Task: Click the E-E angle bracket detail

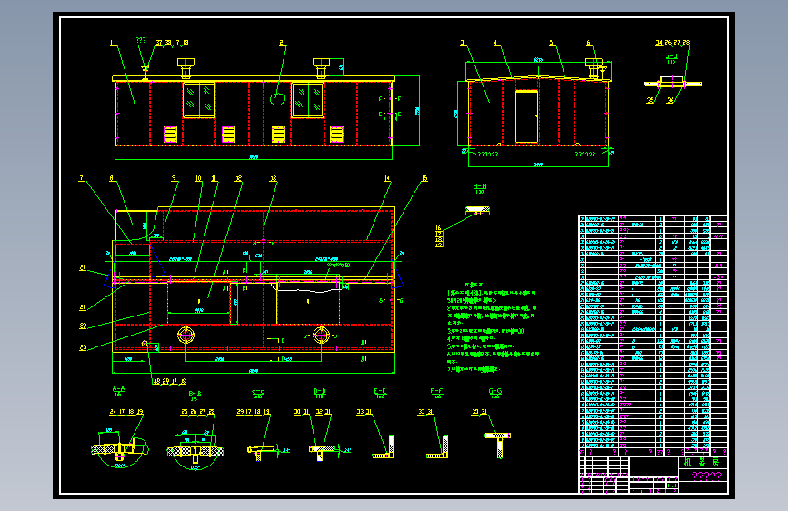Action: click(x=384, y=446)
